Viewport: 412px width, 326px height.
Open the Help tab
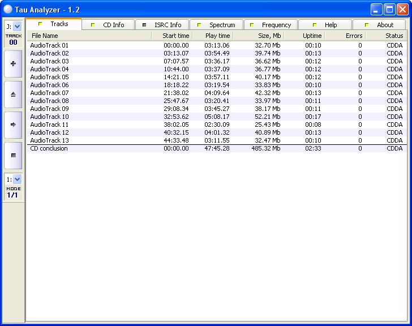(x=325, y=25)
